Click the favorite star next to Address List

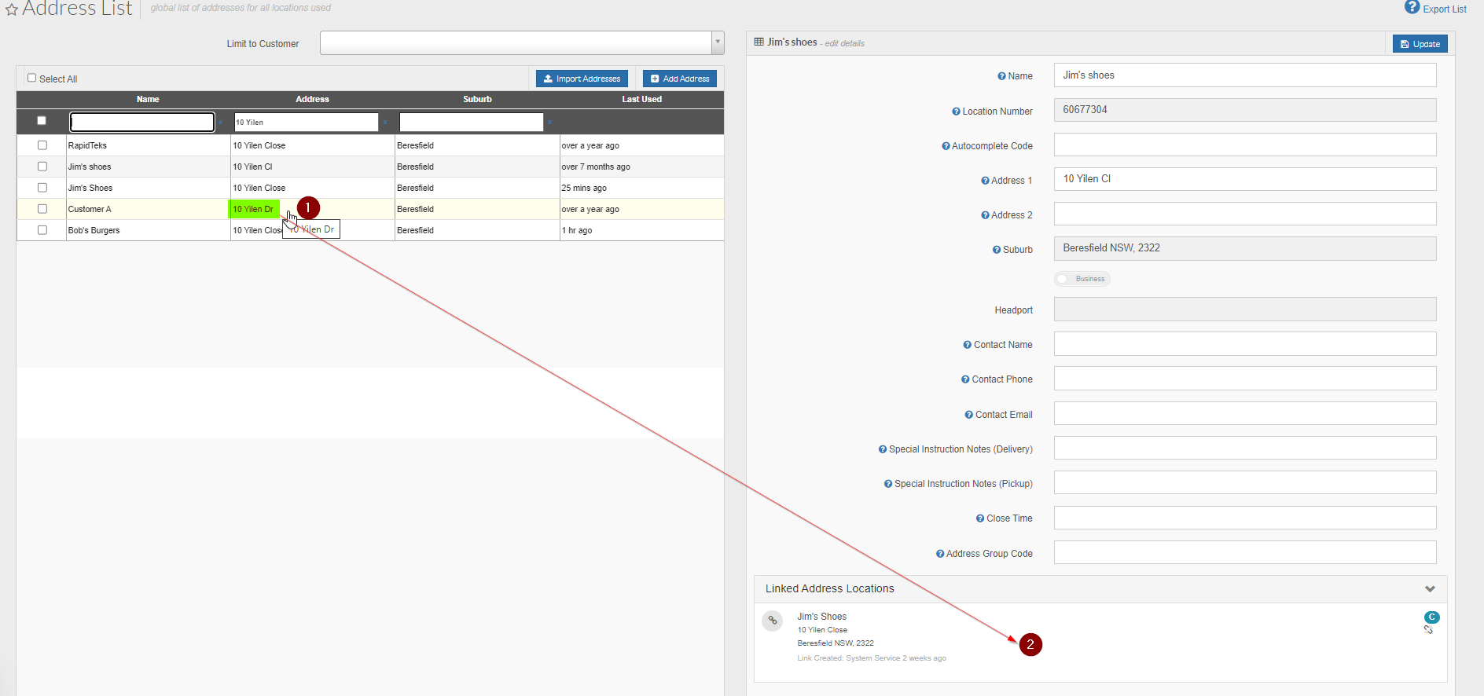pyautogui.click(x=11, y=10)
